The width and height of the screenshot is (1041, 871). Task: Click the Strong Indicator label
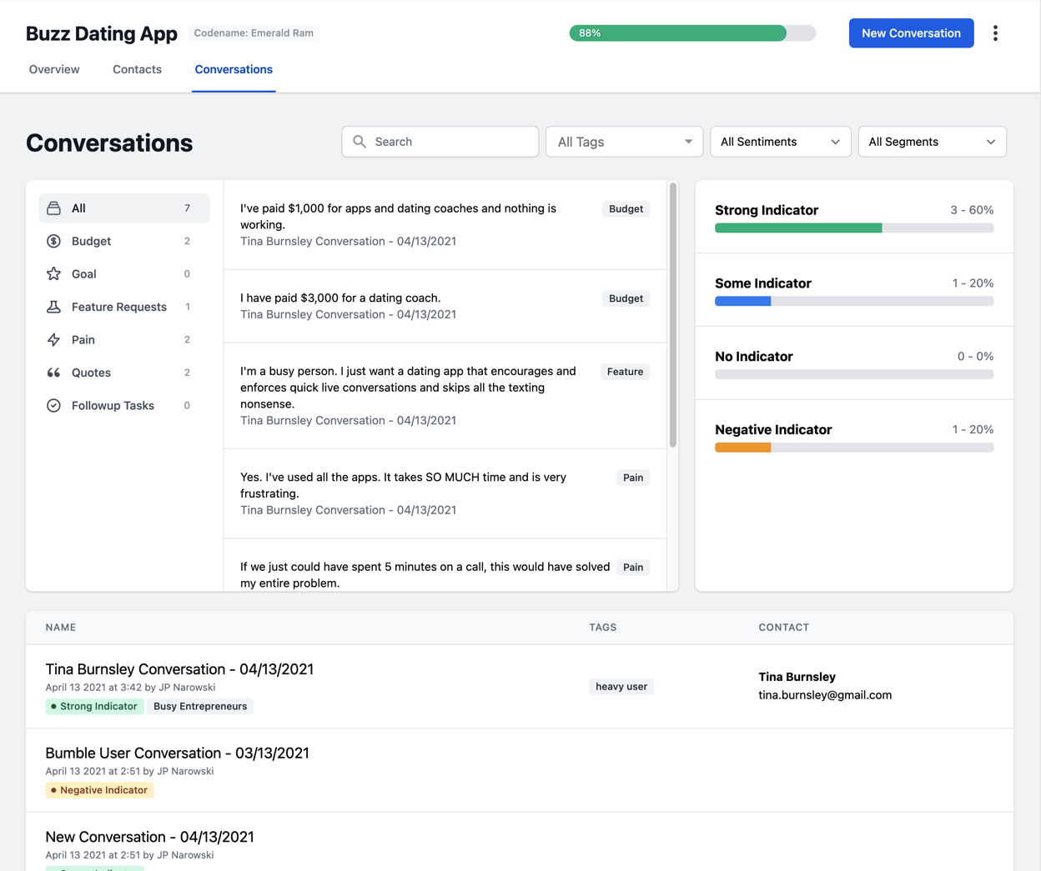[x=767, y=210]
